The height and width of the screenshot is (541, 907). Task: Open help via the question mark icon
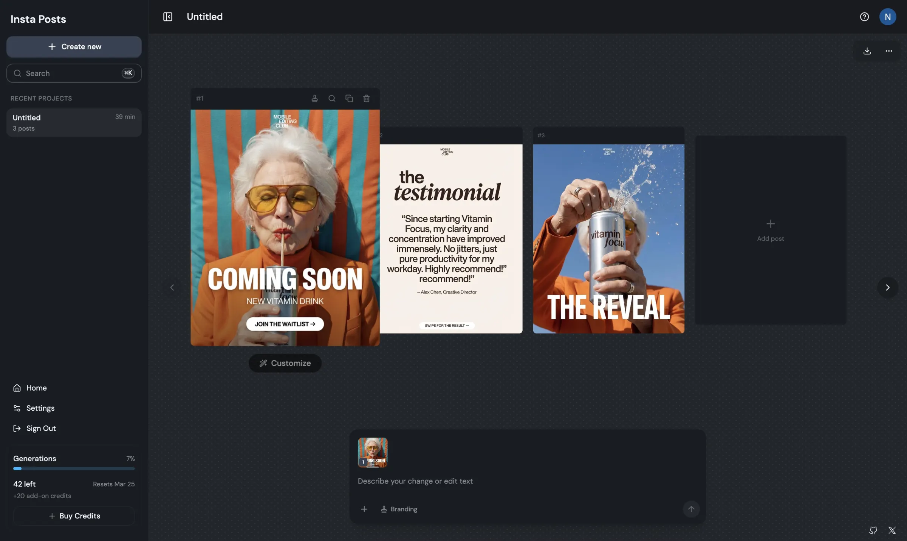pyautogui.click(x=864, y=16)
